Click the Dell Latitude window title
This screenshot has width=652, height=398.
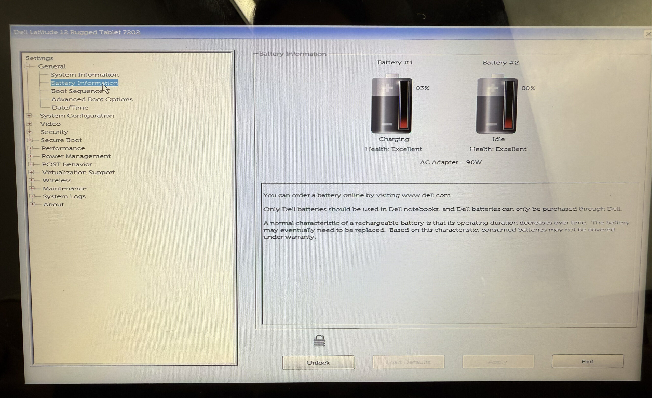point(77,32)
